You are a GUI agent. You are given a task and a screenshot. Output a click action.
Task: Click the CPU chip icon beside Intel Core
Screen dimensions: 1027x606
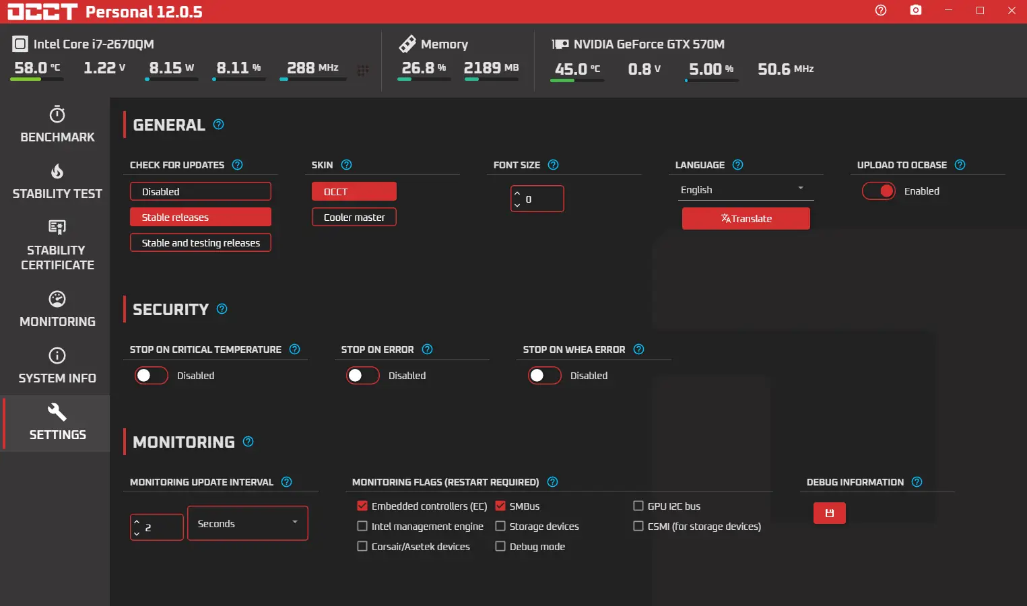[20, 44]
